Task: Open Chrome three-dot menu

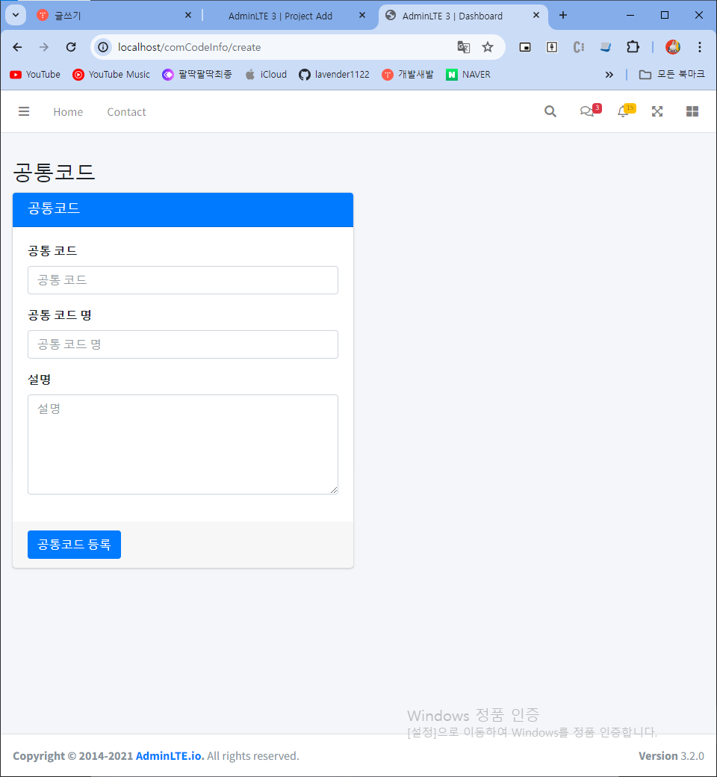Action: [700, 47]
